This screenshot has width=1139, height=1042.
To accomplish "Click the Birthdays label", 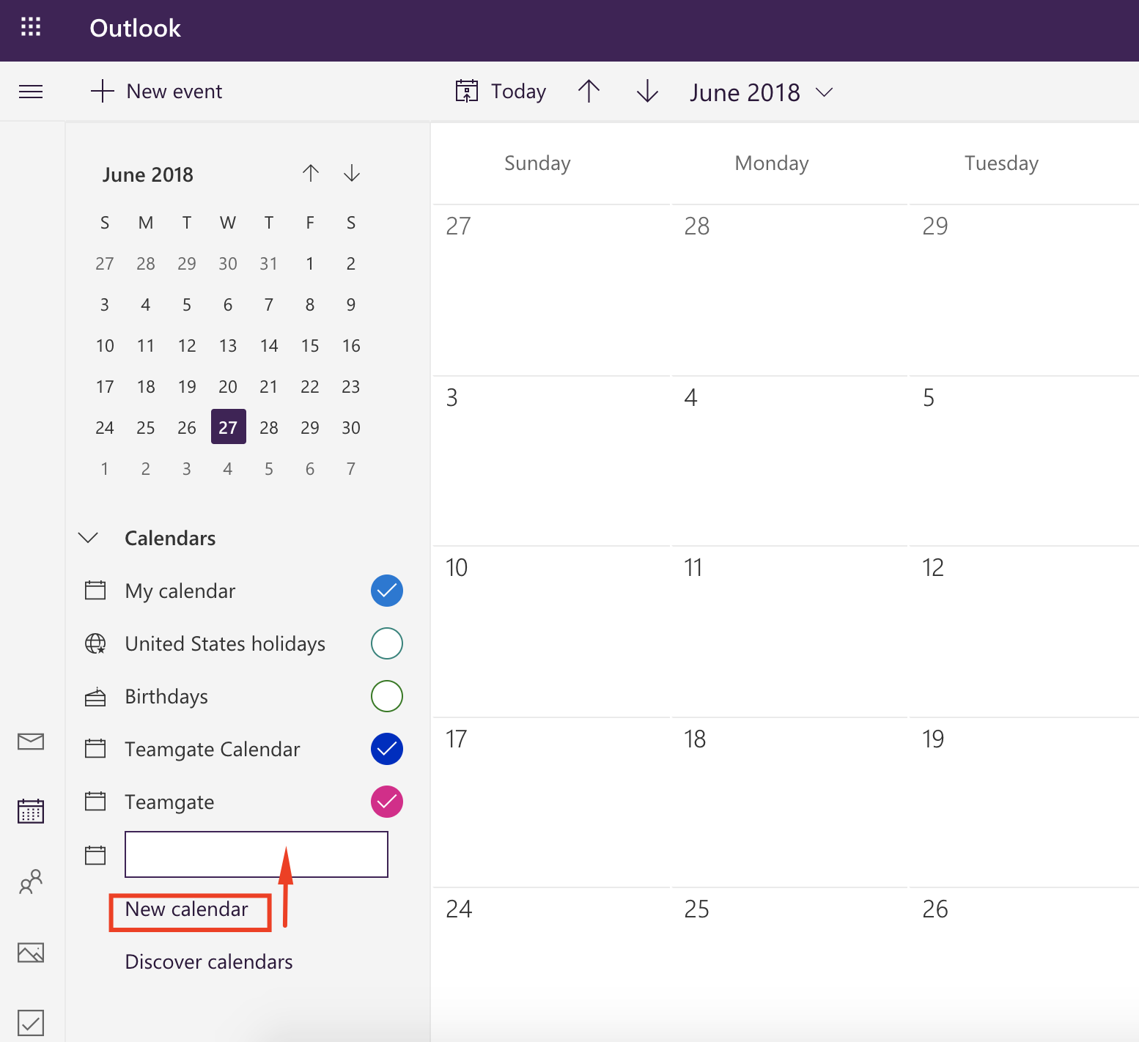I will [166, 696].
